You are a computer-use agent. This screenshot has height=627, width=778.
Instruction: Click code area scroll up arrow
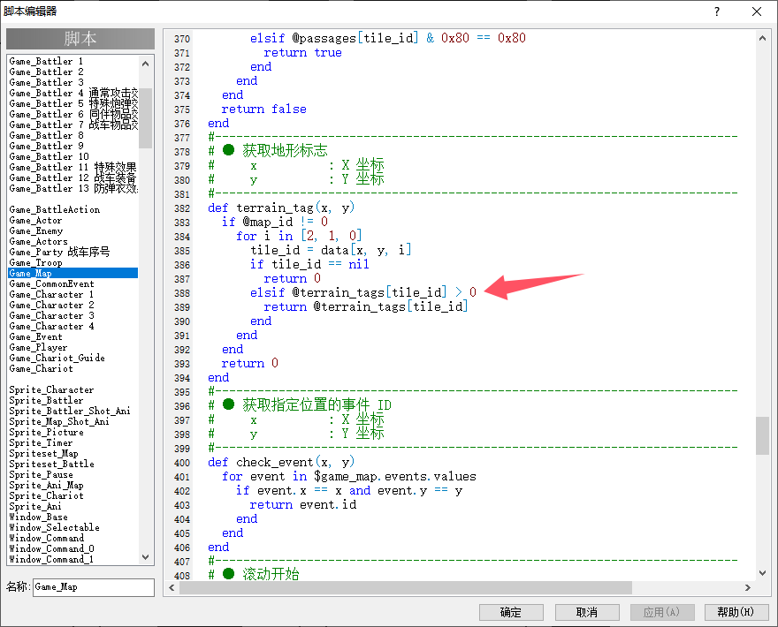coord(763,38)
